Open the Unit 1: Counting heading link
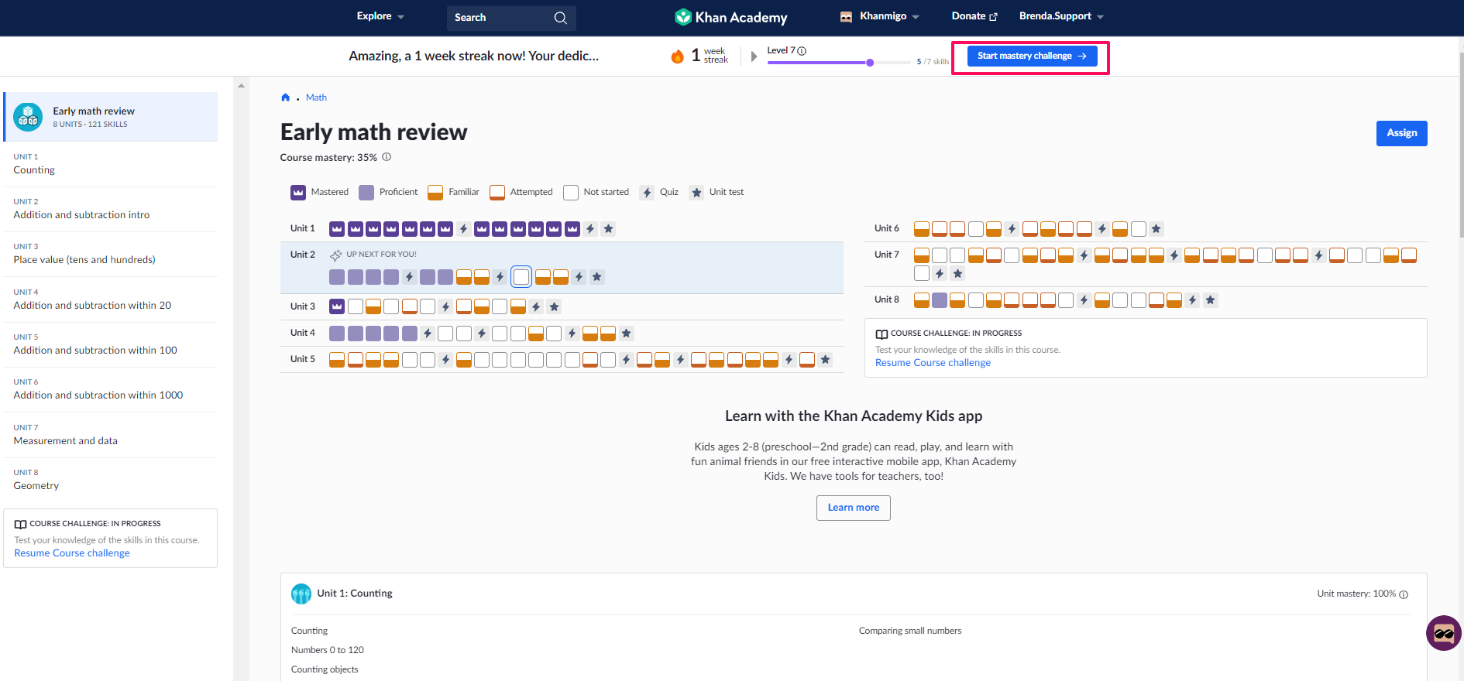Viewport: 1464px width, 681px height. [355, 594]
